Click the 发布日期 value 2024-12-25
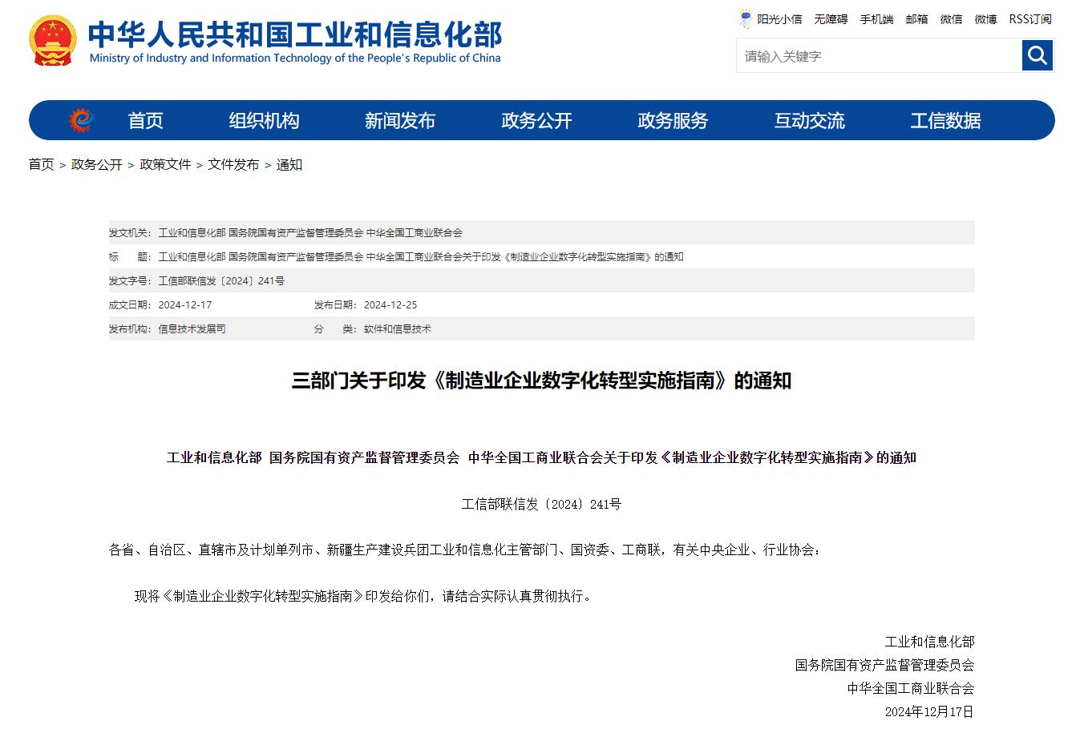The width and height of the screenshot is (1080, 737). coord(390,304)
